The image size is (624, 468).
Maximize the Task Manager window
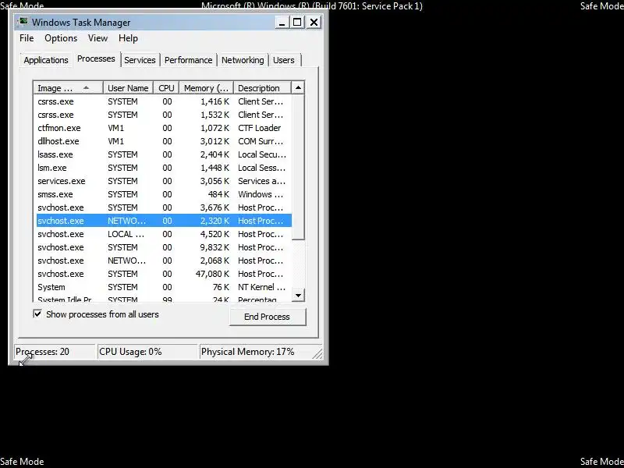click(297, 23)
